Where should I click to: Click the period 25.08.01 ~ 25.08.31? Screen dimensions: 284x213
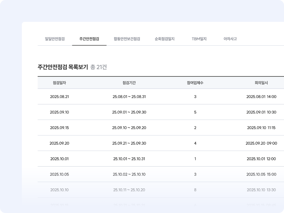(x=129, y=97)
